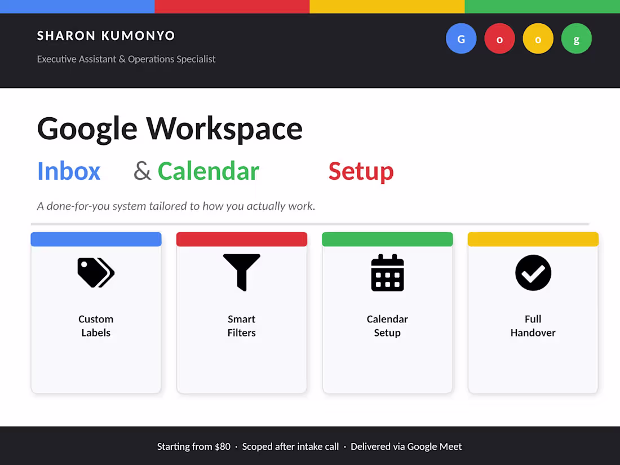Click the yellow circle with letter o
The height and width of the screenshot is (465, 620).
[538, 39]
